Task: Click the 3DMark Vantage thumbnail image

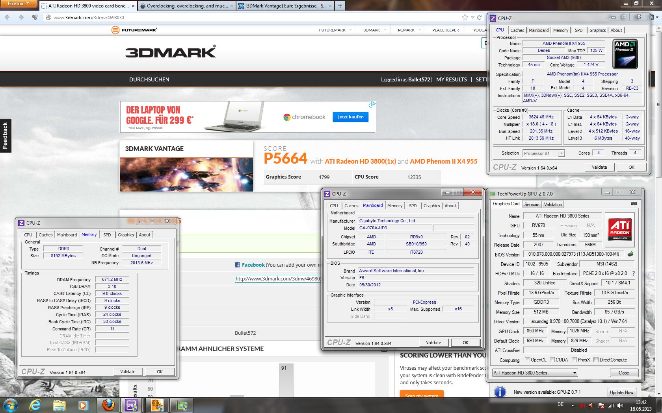Action: tap(186, 175)
